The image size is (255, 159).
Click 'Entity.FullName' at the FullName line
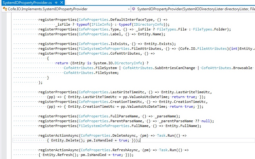[181, 126]
